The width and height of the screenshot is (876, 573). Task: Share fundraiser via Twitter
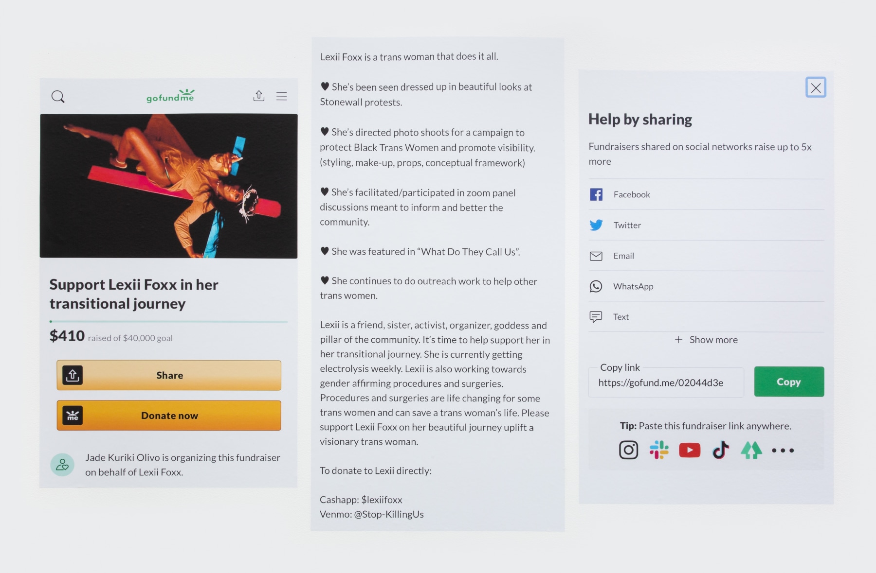(x=706, y=225)
